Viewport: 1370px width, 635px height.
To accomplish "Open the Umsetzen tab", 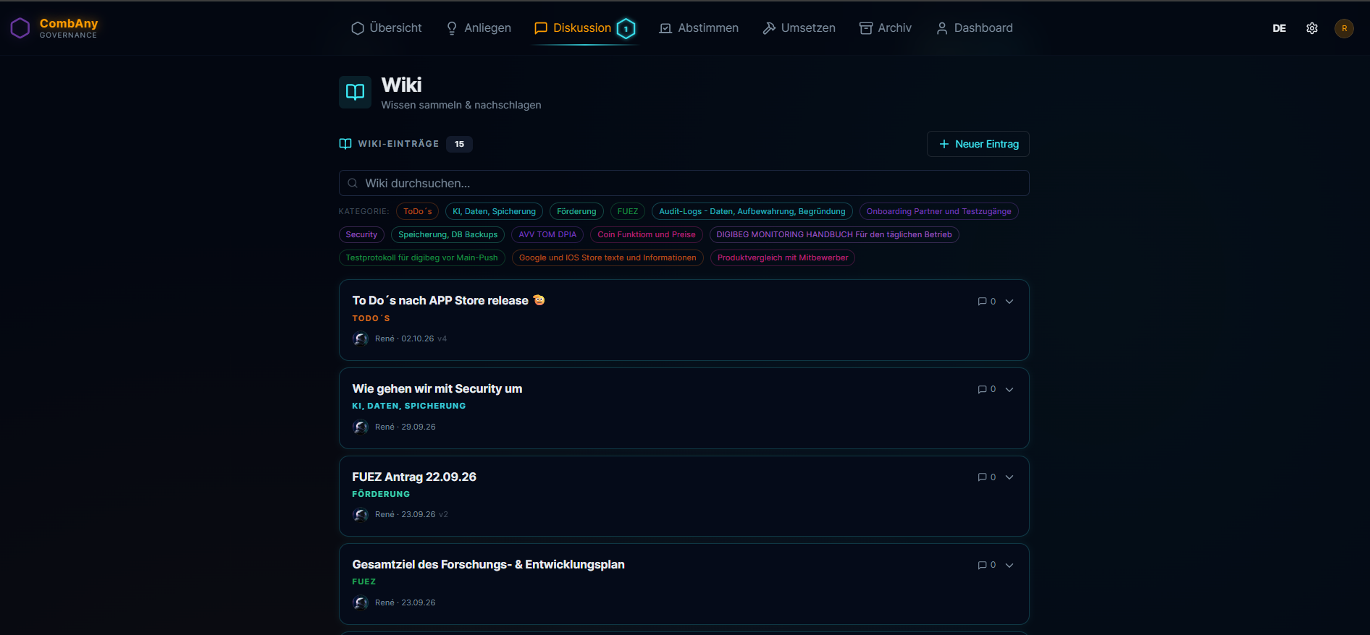I will (x=799, y=28).
